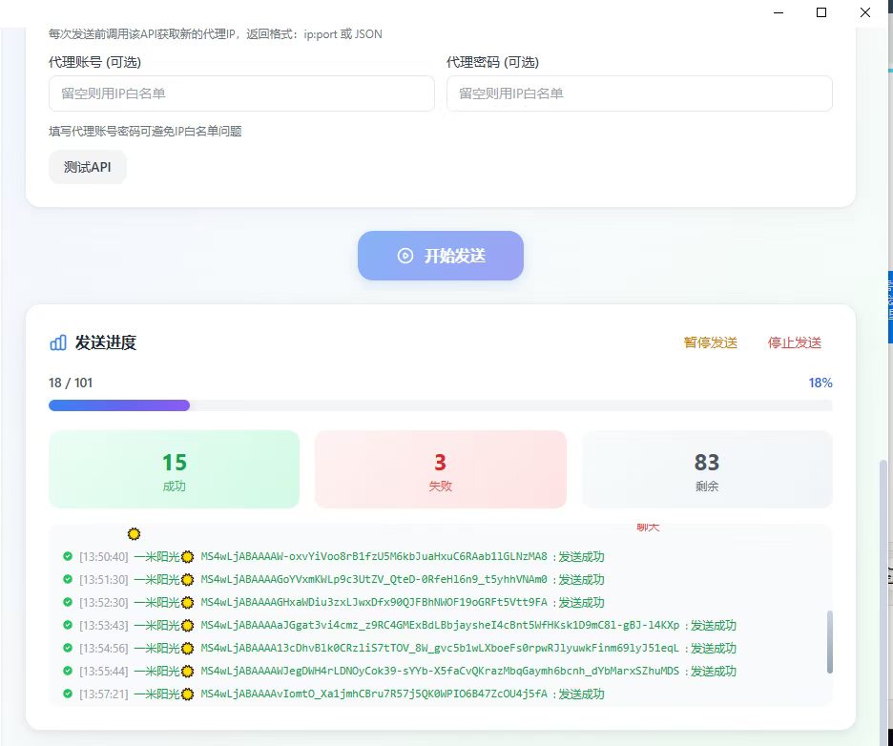Click 停止发送 to stop sending
Screen dimensions: 893x746
[x=794, y=342]
